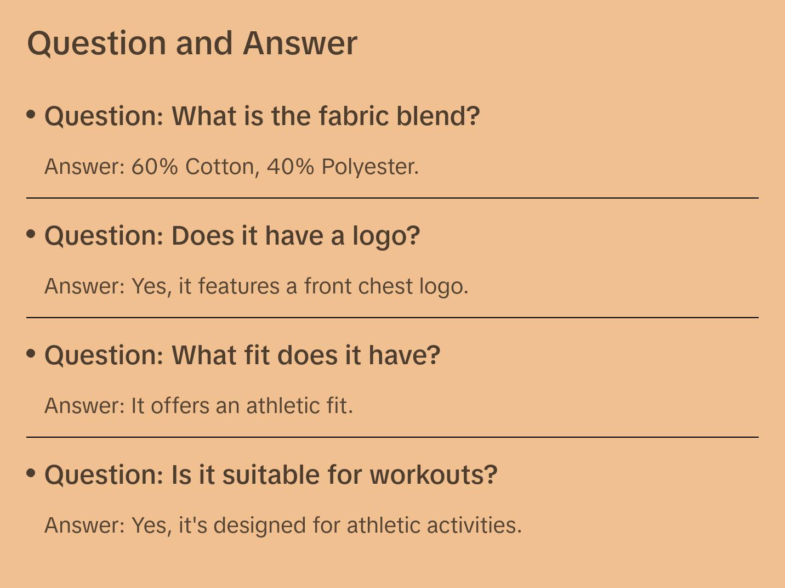Select the "Is it suitable for workouts?" question
The width and height of the screenshot is (785, 588).
pyautogui.click(x=271, y=475)
